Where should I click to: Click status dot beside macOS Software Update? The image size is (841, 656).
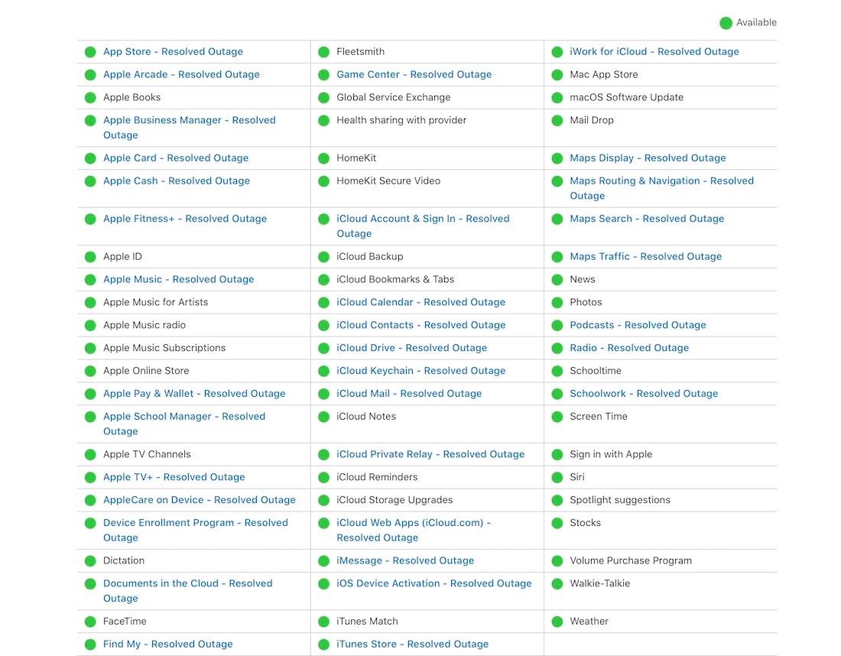point(557,98)
